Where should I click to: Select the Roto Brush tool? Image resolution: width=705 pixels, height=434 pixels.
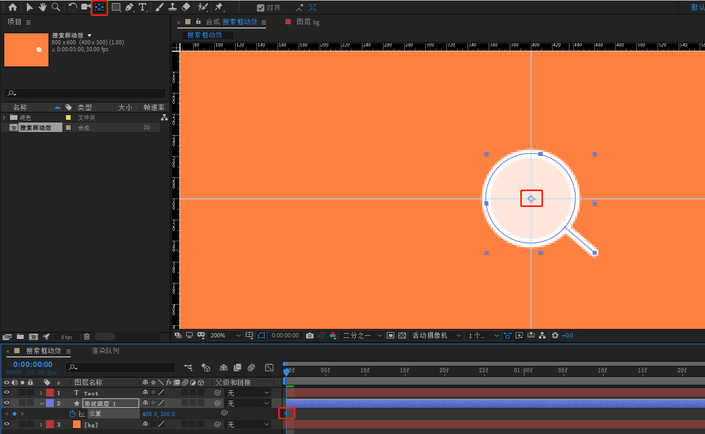coord(203,7)
